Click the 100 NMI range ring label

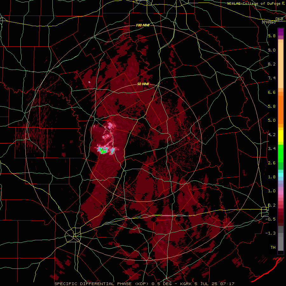click(x=143, y=25)
